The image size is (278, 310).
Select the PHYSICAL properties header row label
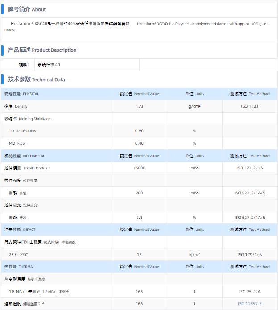tap(22, 94)
